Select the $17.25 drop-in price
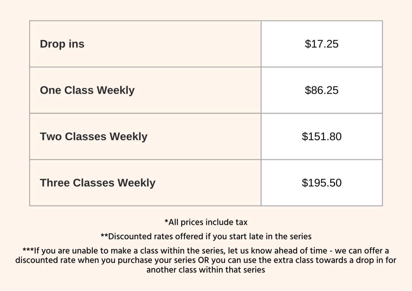Viewport: 412px width, 291px height. click(x=322, y=44)
